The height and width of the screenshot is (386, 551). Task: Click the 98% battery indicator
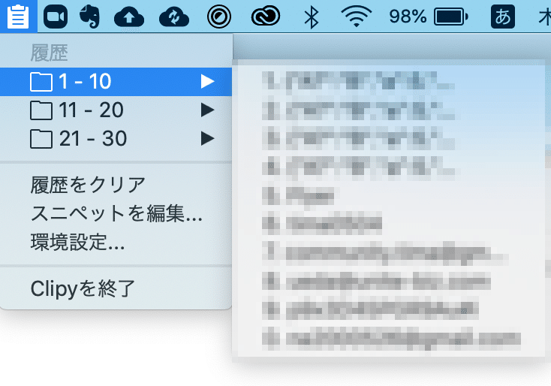tap(429, 17)
